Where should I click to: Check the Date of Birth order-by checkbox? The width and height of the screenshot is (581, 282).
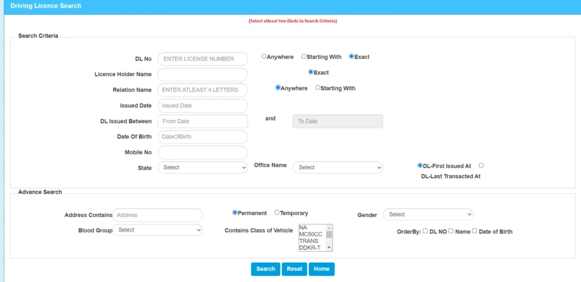[475, 231]
